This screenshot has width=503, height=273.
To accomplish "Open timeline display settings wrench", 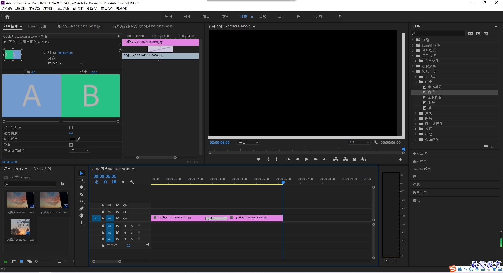I will click(132, 182).
